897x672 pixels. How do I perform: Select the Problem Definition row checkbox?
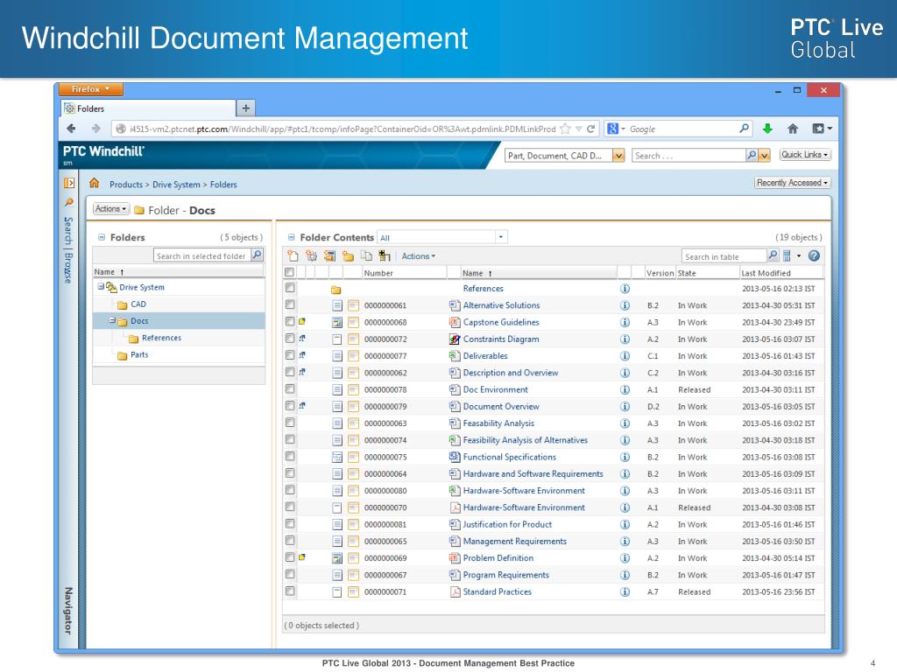[x=290, y=557]
